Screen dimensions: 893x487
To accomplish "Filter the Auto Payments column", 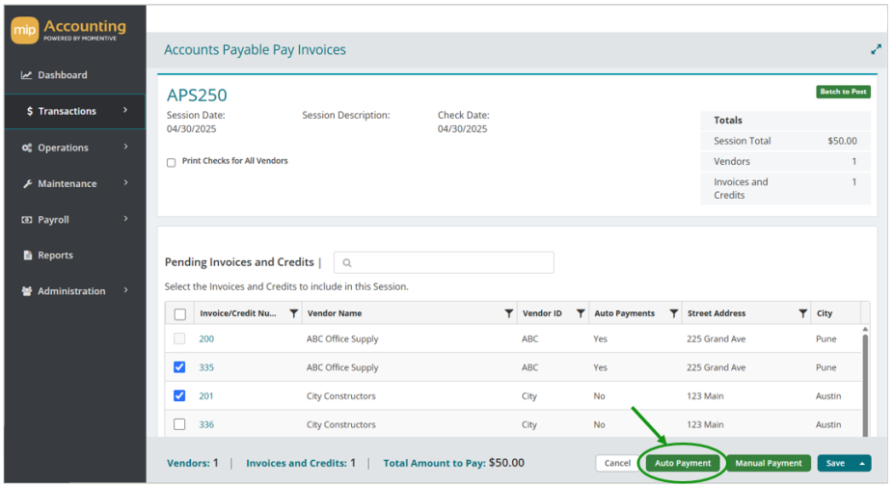I will [674, 313].
